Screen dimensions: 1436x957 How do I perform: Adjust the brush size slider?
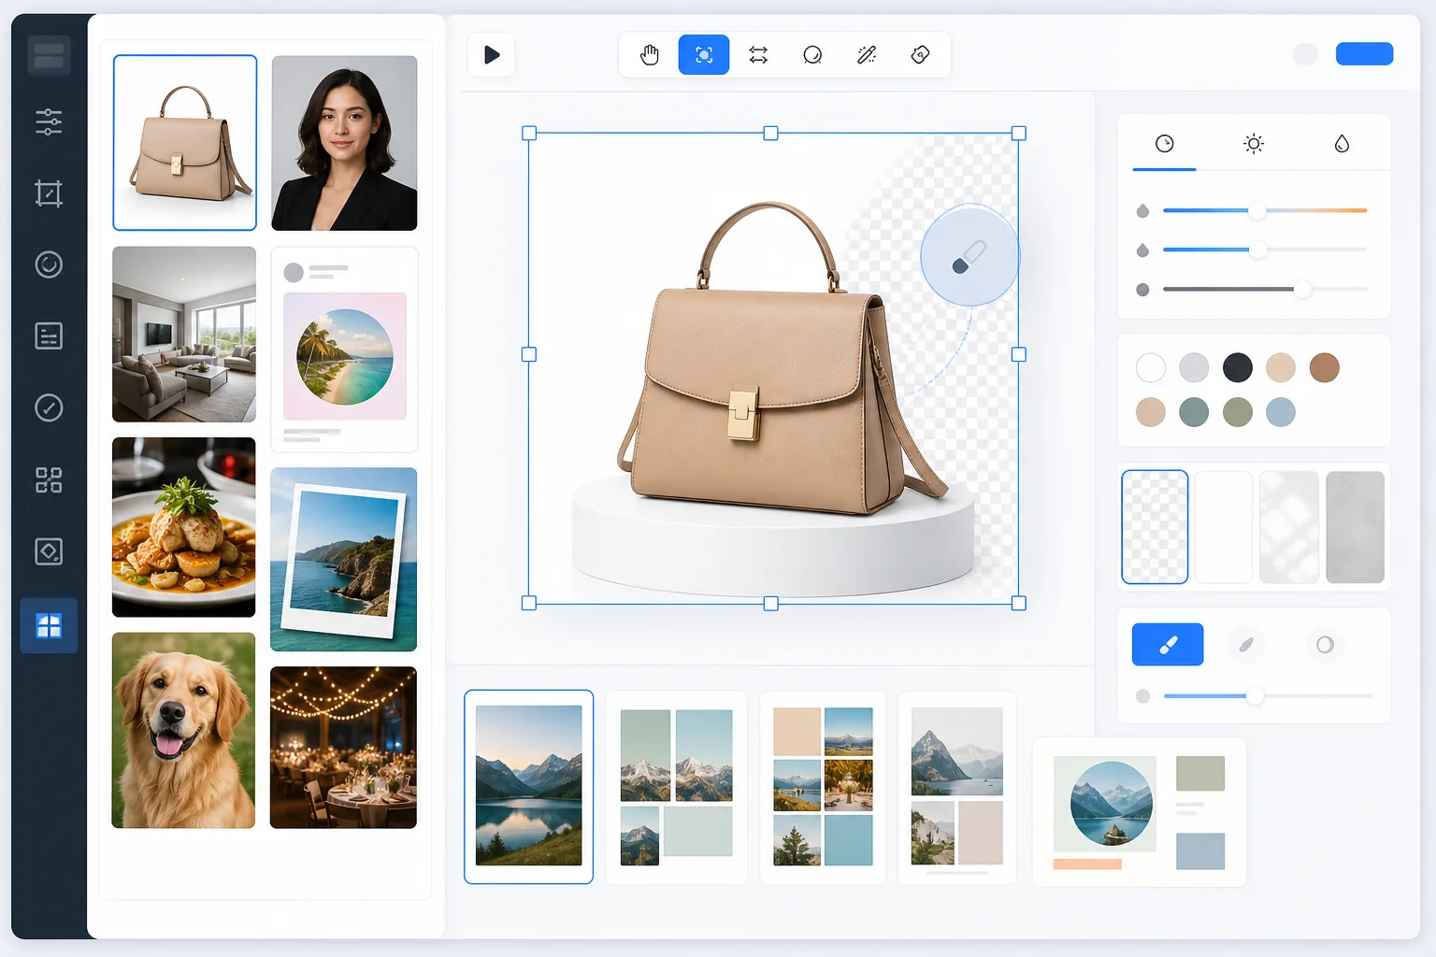tap(1268, 696)
